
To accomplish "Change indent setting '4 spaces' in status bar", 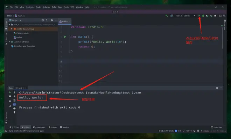I will pyautogui.click(x=205, y=131).
